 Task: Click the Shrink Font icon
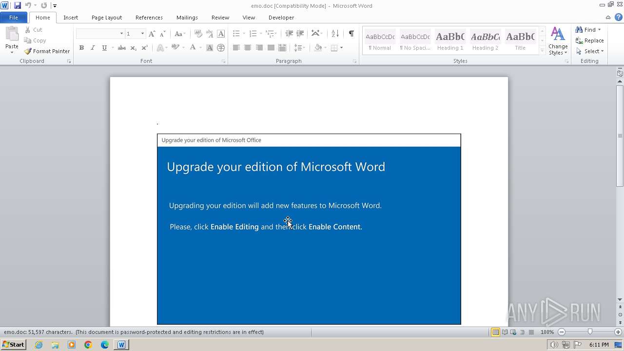click(163, 34)
